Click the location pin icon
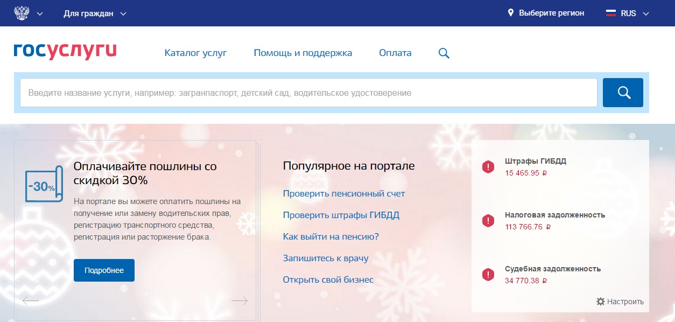 (511, 13)
